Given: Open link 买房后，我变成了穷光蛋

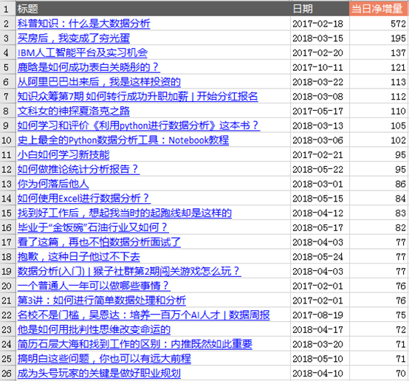Looking at the screenshot, I should pos(74,38).
